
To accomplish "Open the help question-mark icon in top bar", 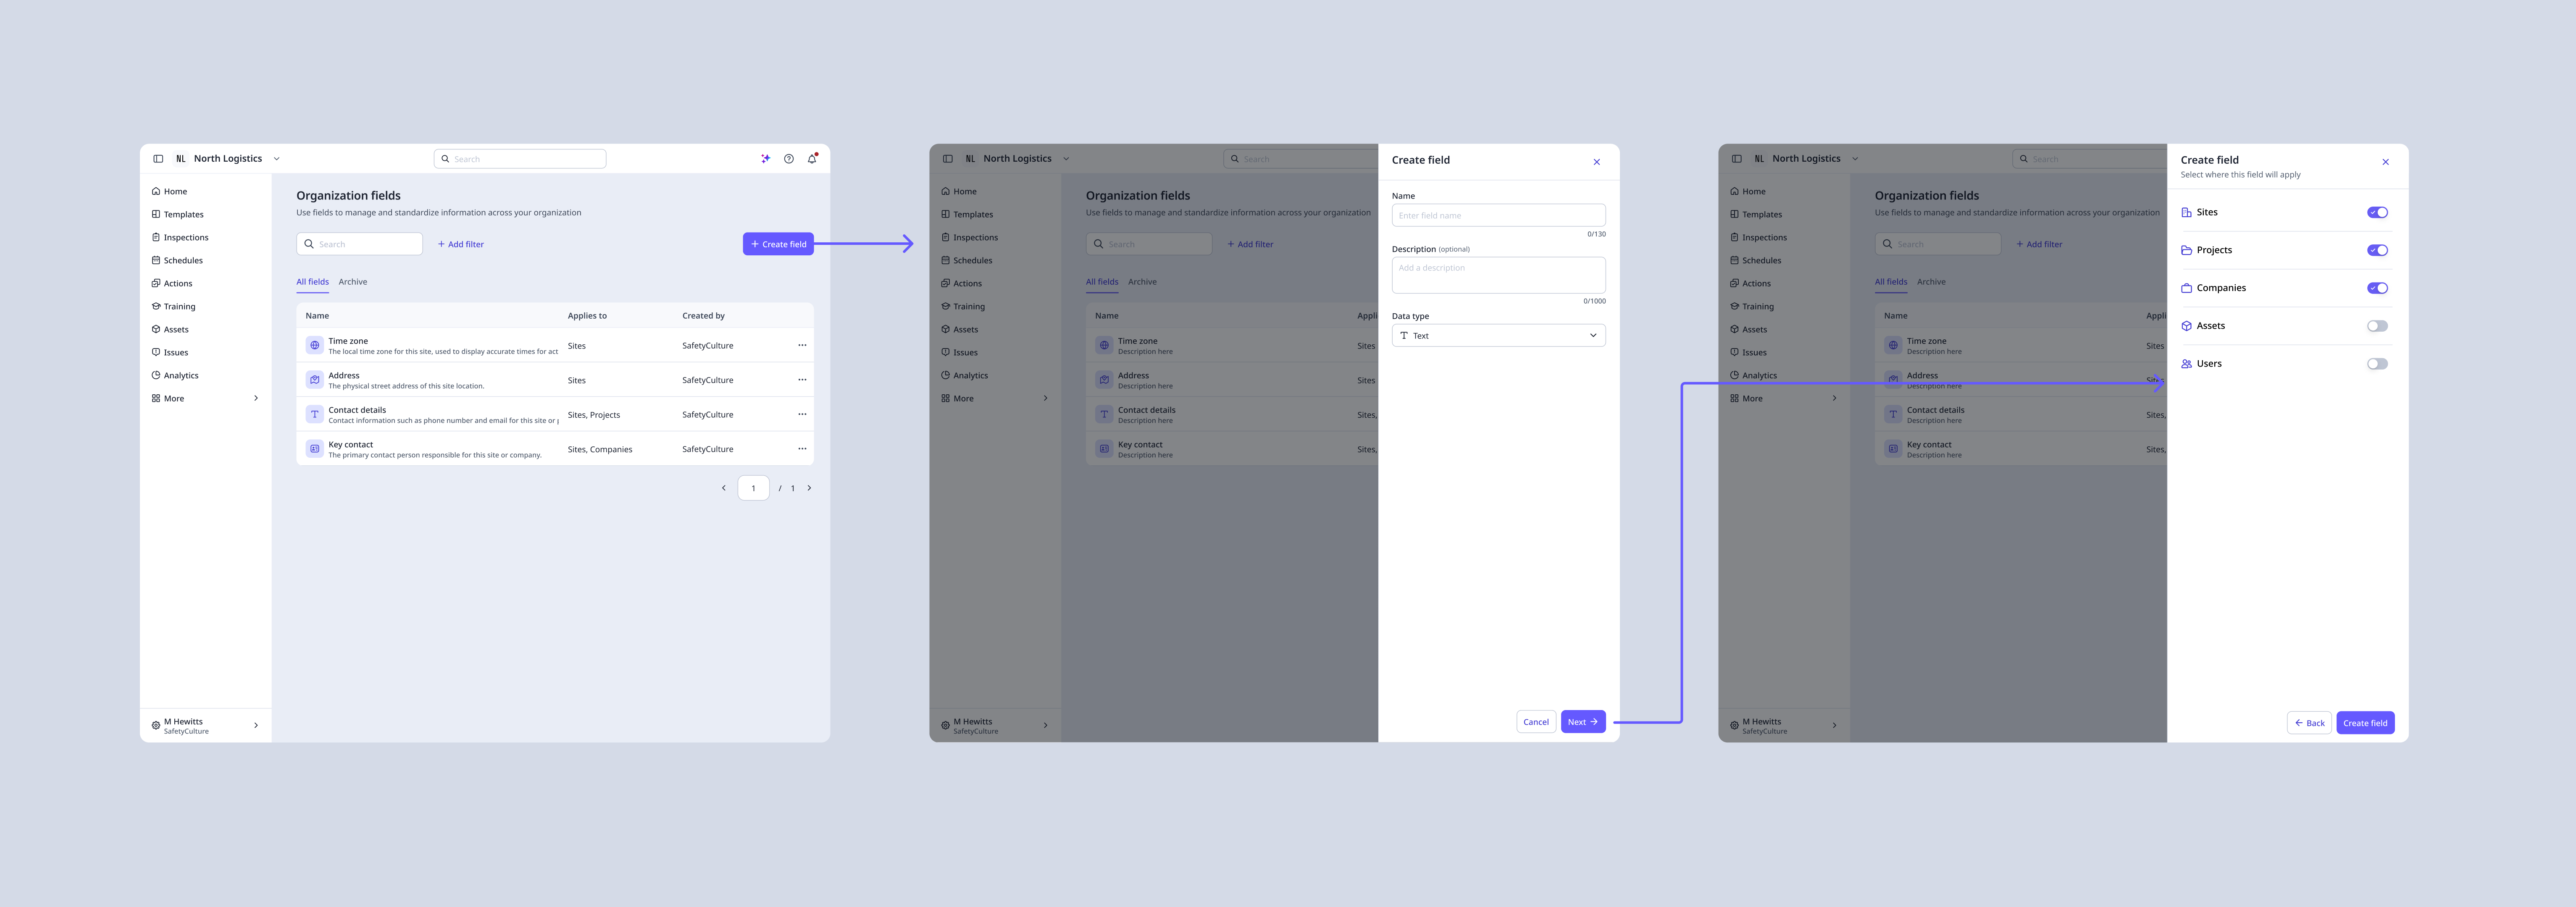I will point(789,159).
